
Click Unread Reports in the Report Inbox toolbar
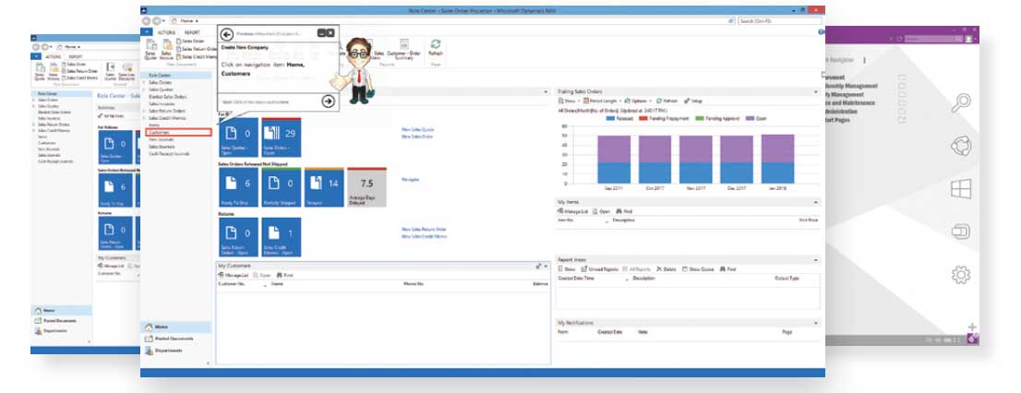tap(598, 268)
